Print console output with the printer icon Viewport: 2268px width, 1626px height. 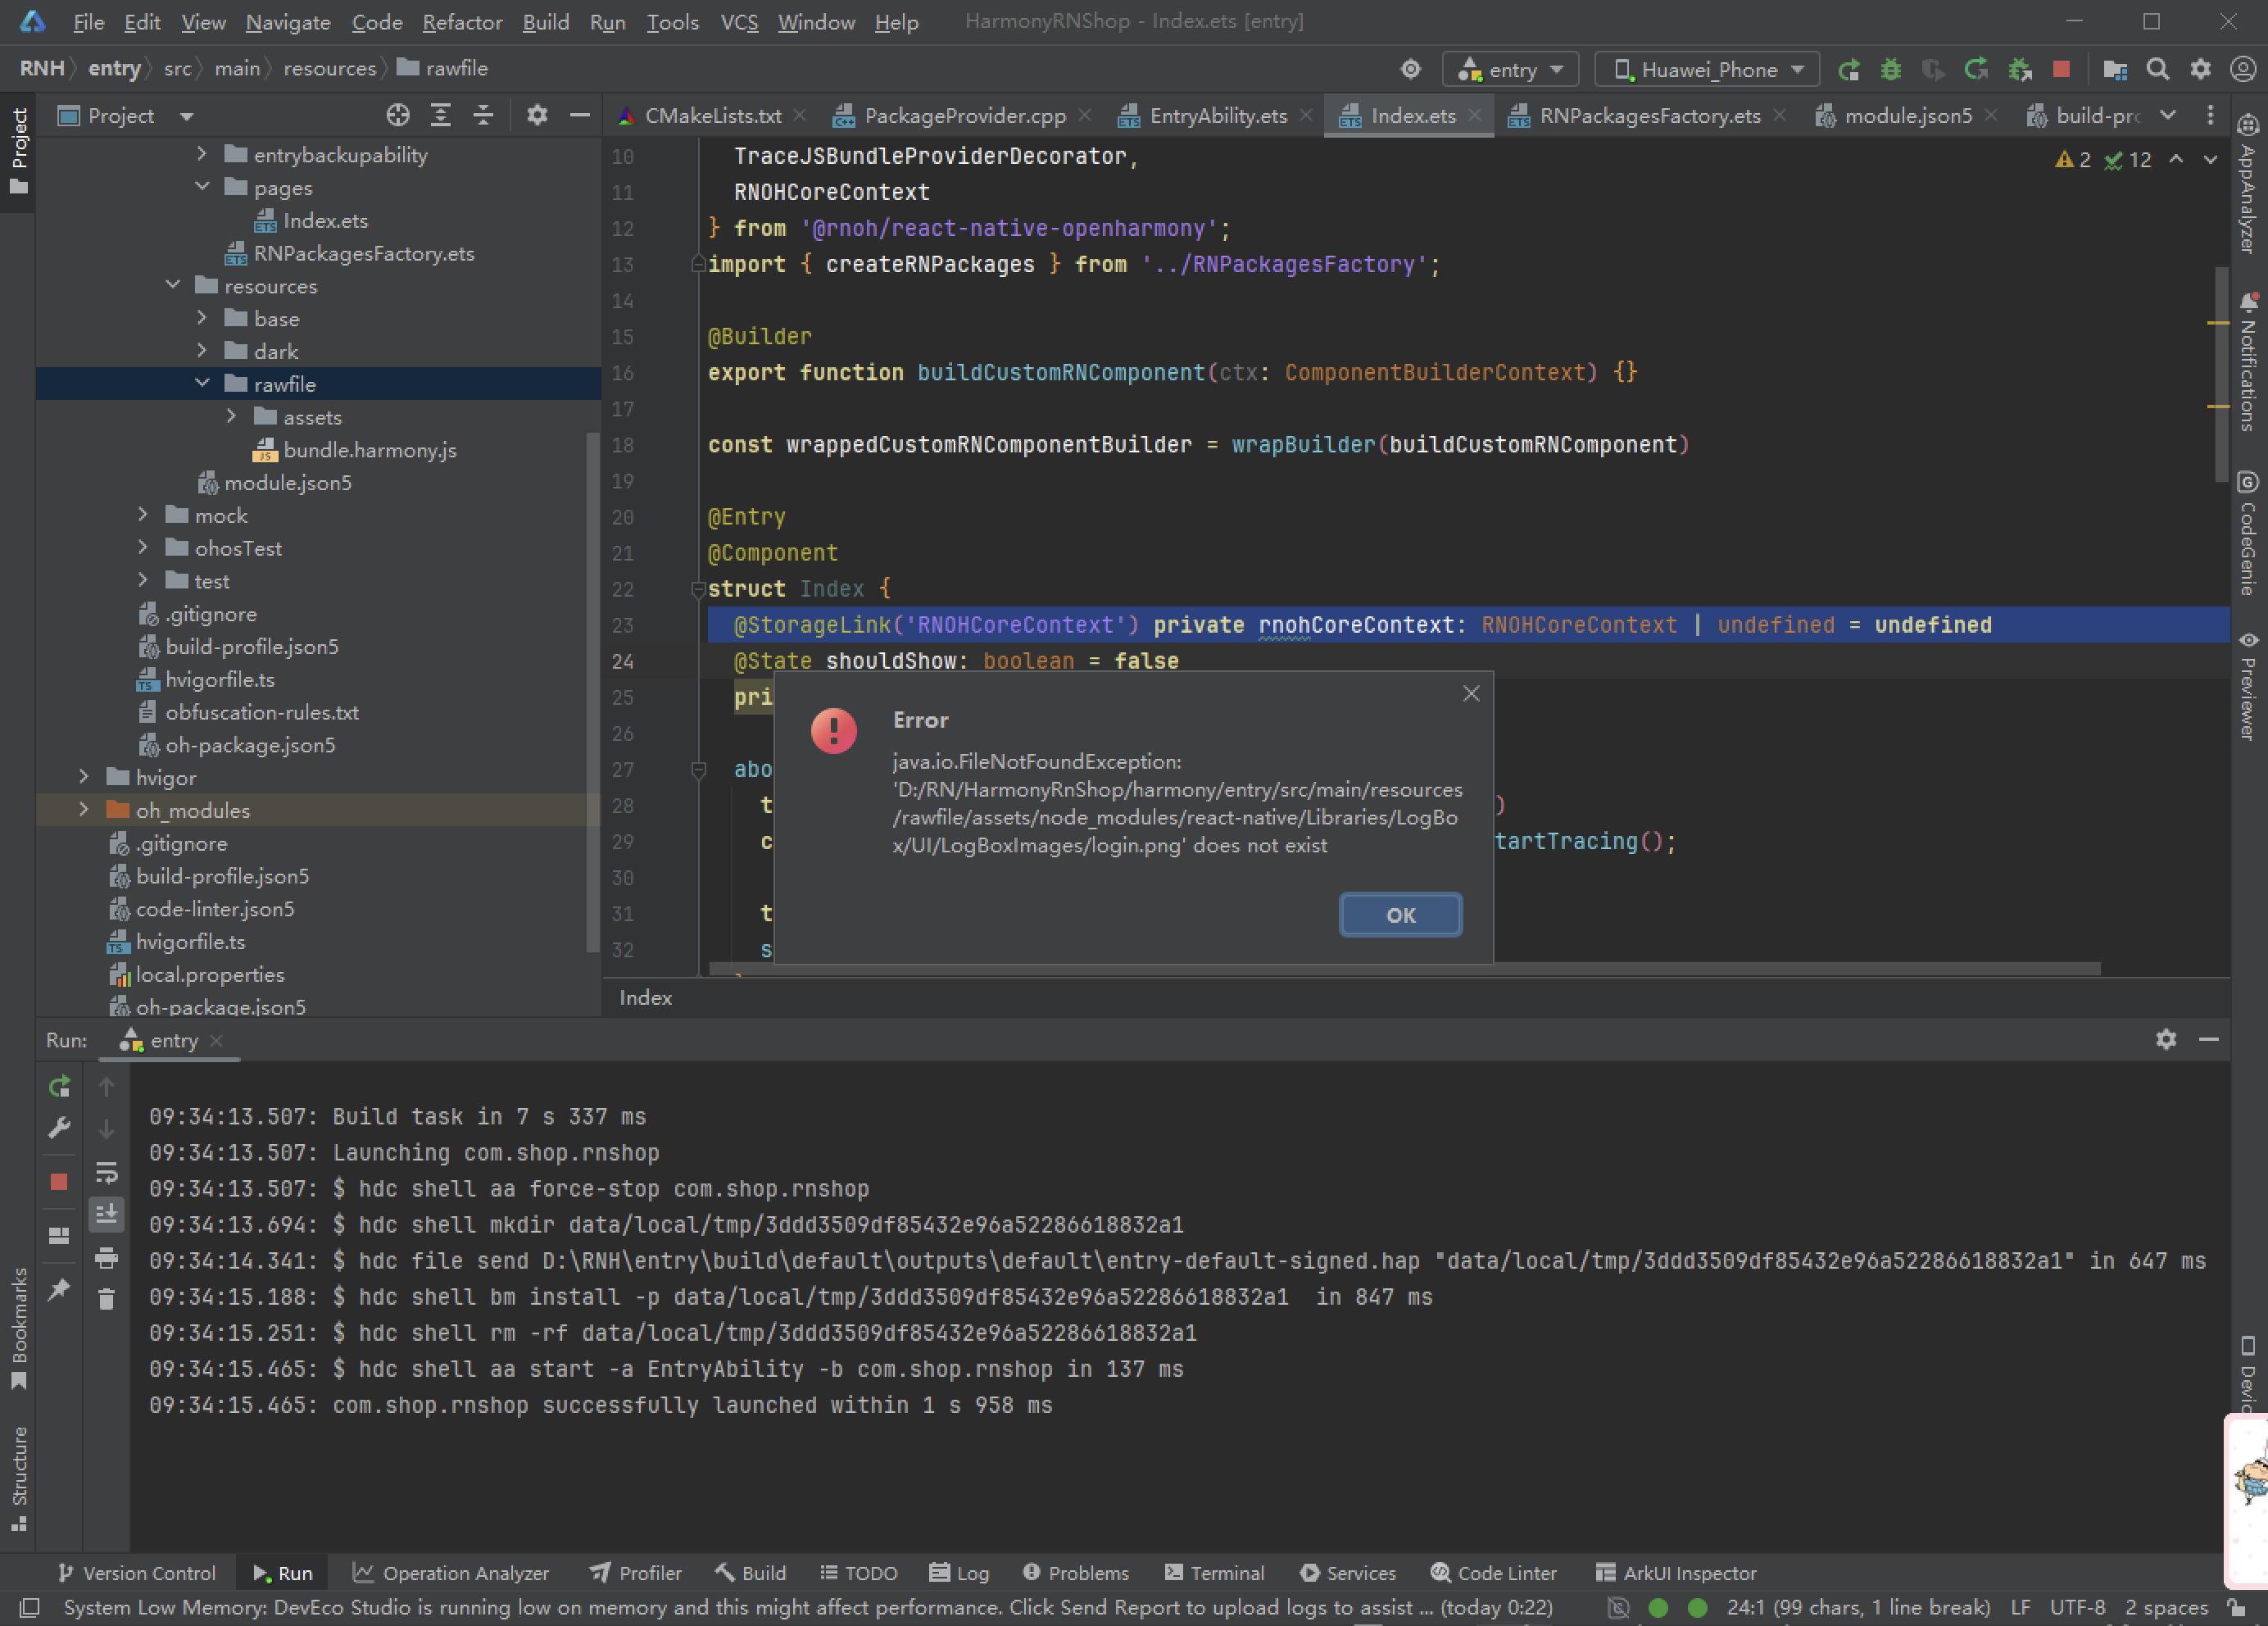[107, 1259]
